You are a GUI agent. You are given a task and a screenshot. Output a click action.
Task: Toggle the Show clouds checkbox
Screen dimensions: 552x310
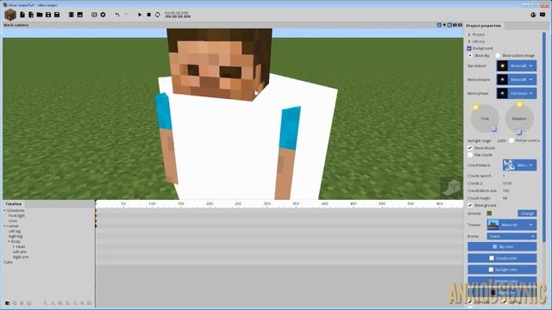coord(470,148)
